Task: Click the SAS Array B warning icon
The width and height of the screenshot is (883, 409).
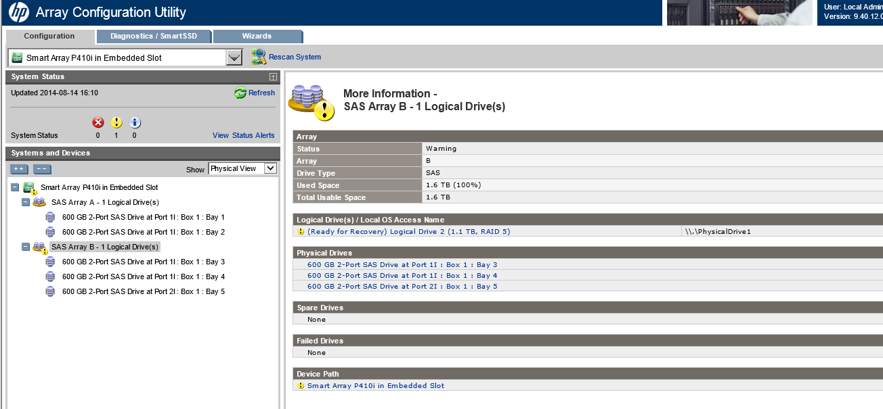Action: (40, 247)
